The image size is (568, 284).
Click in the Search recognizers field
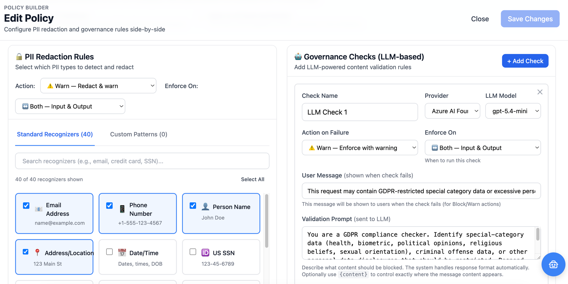click(x=142, y=161)
